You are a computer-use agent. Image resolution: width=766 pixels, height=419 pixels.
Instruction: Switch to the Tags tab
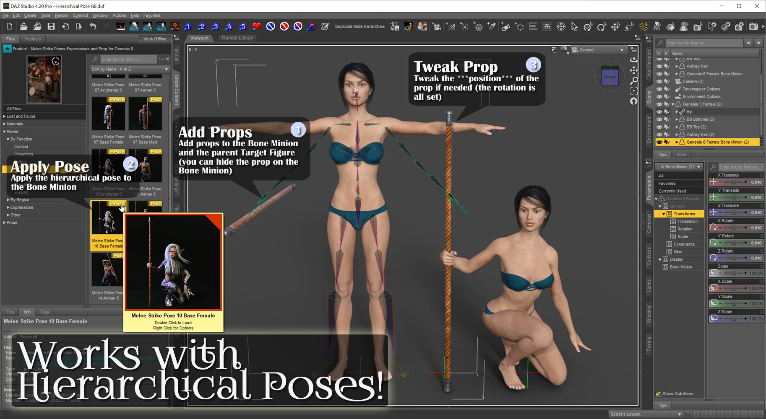click(45, 312)
